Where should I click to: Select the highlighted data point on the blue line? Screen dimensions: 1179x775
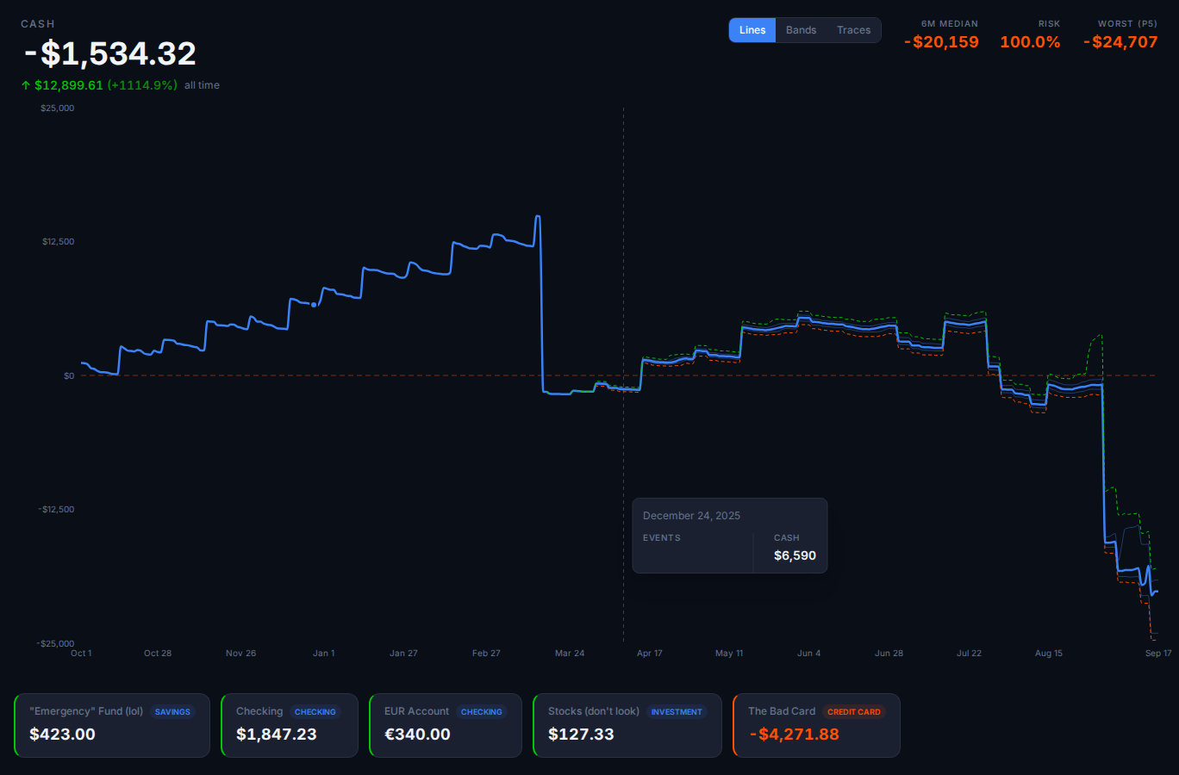(312, 303)
